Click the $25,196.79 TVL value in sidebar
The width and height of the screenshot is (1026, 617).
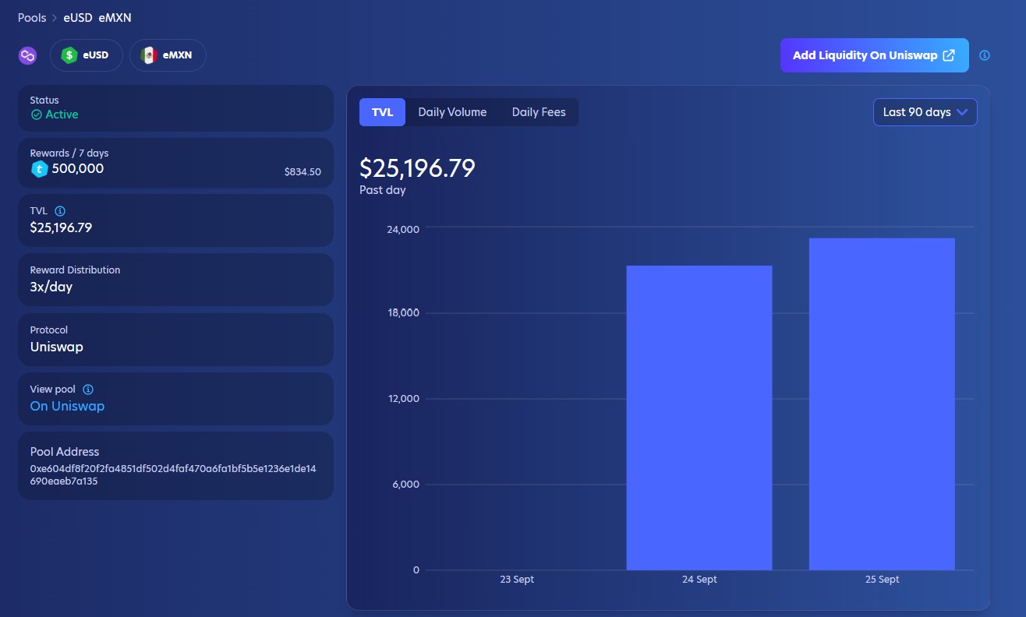click(61, 227)
